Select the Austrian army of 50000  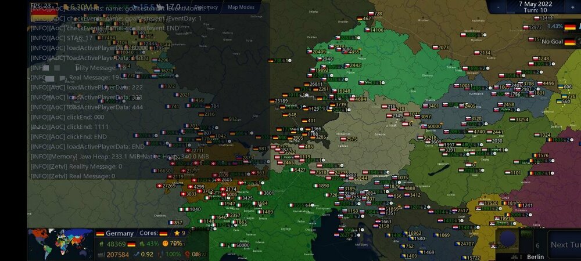(431, 126)
